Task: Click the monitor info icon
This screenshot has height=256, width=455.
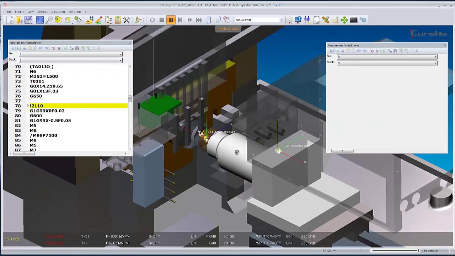Action: [298, 20]
